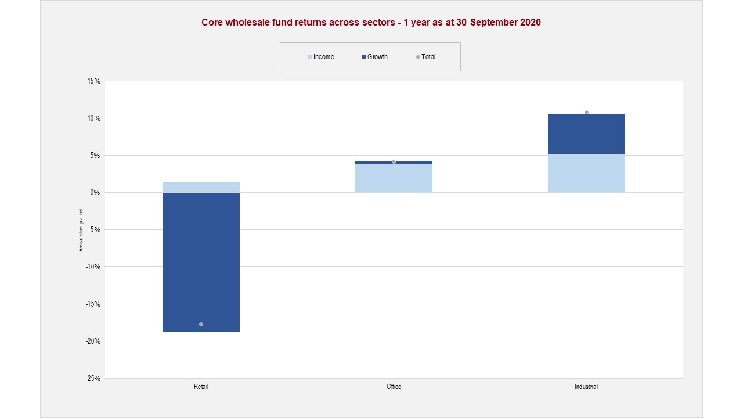Viewport: 743px width, 418px height.
Task: Click the Industrial total gray dot
Action: pos(586,112)
